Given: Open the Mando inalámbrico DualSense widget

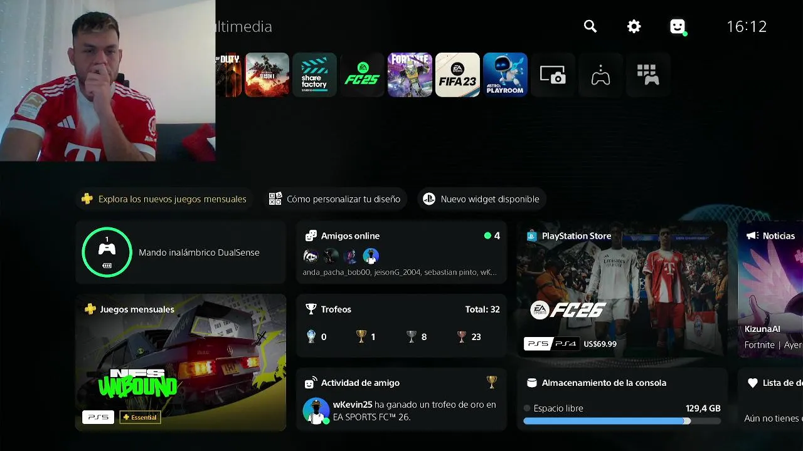Looking at the screenshot, I should click(181, 252).
